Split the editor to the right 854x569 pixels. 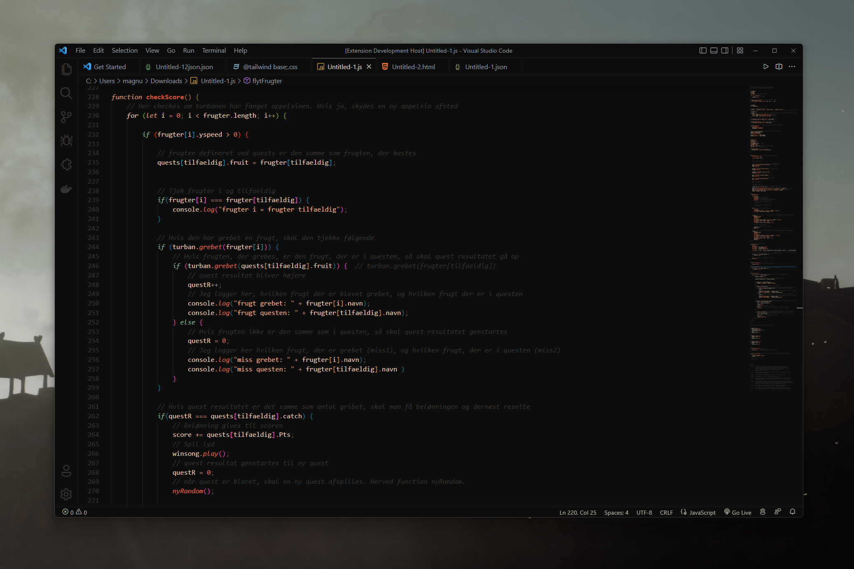pos(779,67)
